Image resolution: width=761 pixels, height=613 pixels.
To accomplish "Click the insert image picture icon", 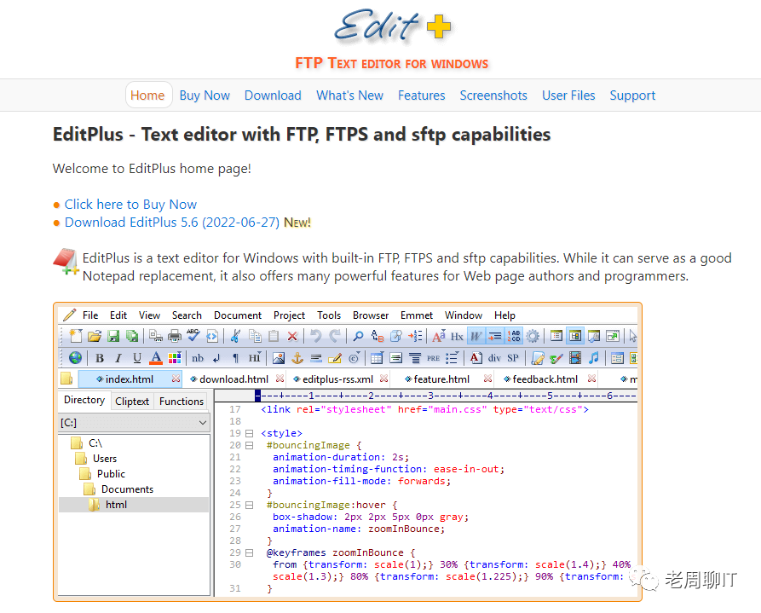I will (279, 358).
